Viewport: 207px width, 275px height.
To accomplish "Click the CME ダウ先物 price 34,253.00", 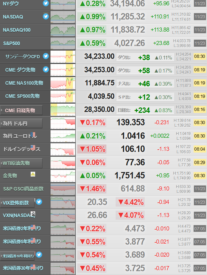I will tap(99, 70).
